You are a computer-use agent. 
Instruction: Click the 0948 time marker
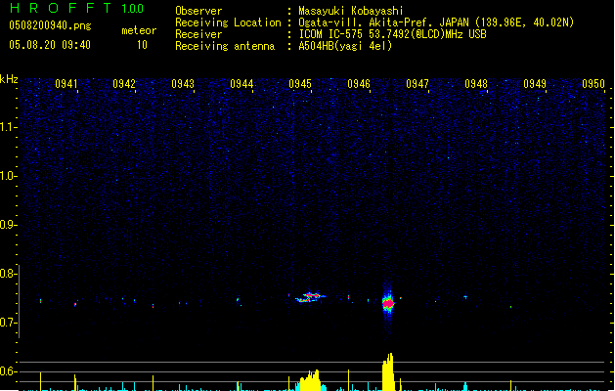point(476,84)
